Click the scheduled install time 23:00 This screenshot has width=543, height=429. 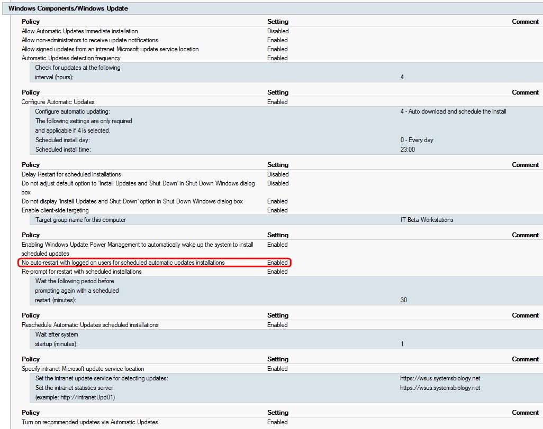408,150
